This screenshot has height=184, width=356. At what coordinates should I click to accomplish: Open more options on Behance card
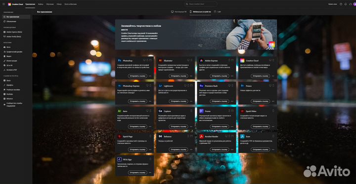click(x=191, y=150)
